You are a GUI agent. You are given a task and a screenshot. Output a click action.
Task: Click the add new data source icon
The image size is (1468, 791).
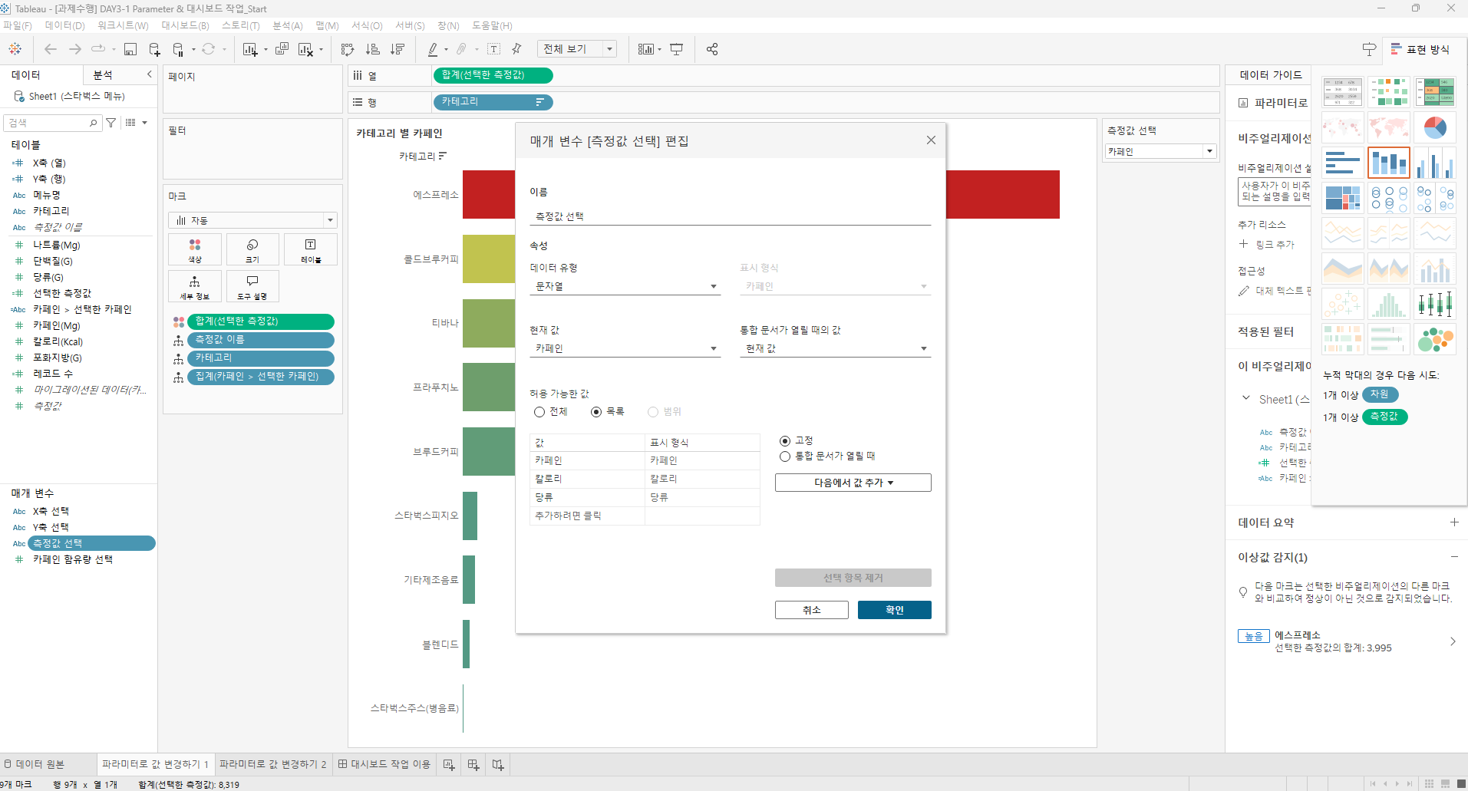pyautogui.click(x=154, y=49)
